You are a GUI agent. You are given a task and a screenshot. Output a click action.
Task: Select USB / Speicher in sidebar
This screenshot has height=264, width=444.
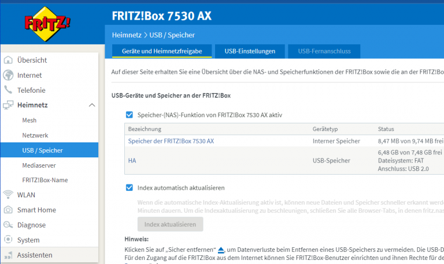coord(50,150)
